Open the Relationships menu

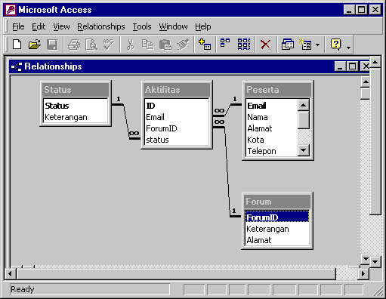pos(101,26)
